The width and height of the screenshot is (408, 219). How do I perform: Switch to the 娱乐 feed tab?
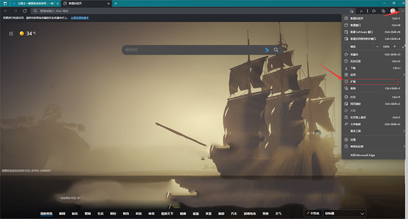pos(74,213)
